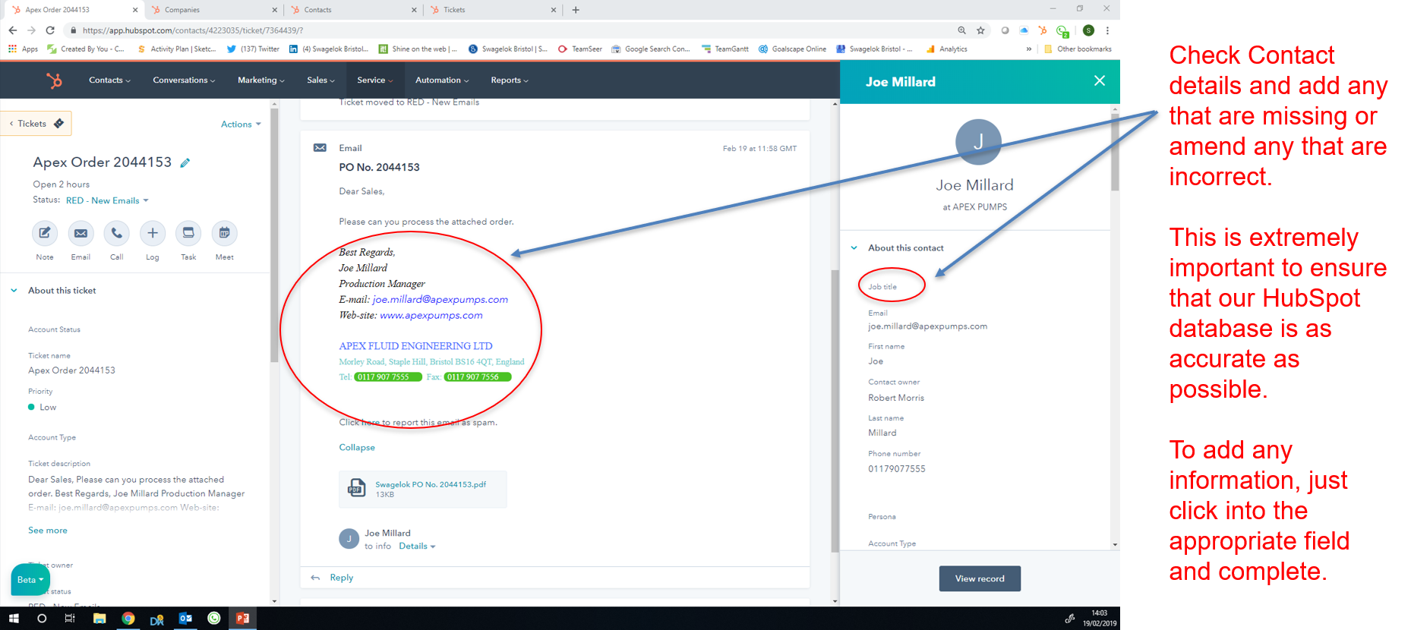Click the Phone number field 01179077555
Screen dimensions: 1411x630
[897, 469]
